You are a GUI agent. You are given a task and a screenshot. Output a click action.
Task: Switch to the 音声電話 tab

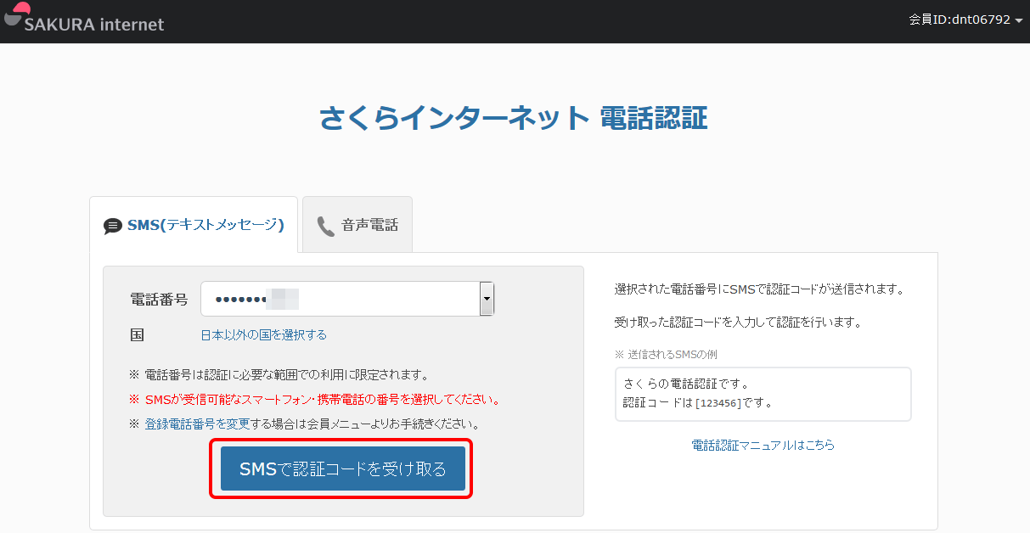point(357,225)
